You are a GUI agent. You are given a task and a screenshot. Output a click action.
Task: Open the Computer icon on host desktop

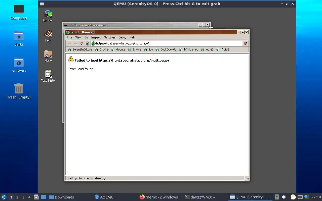(19, 12)
